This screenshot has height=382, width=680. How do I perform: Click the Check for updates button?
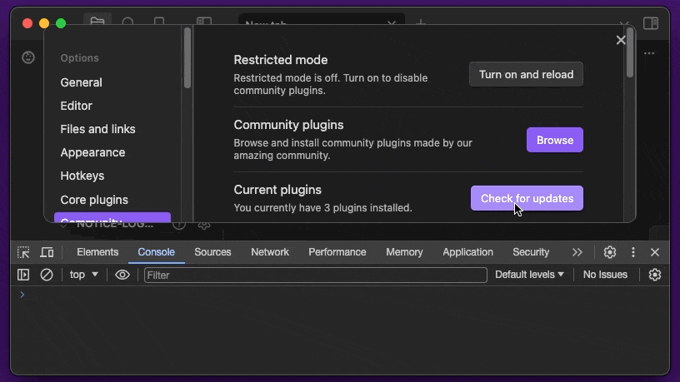tap(527, 198)
